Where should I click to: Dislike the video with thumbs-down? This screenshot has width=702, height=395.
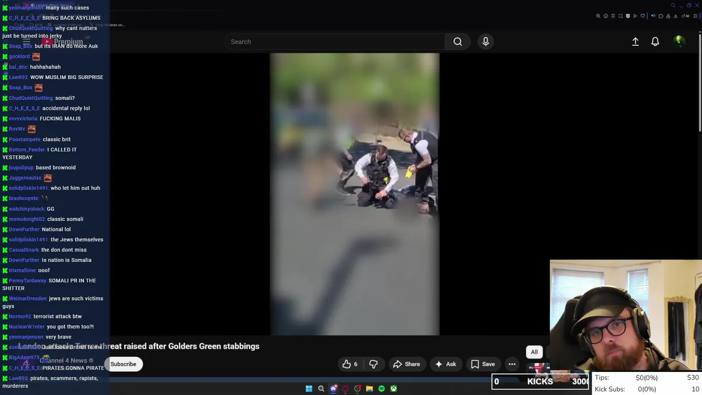point(373,364)
